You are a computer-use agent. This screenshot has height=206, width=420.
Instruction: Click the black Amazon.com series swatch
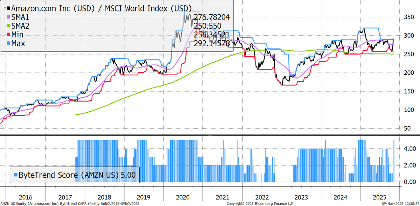(x=8, y=8)
